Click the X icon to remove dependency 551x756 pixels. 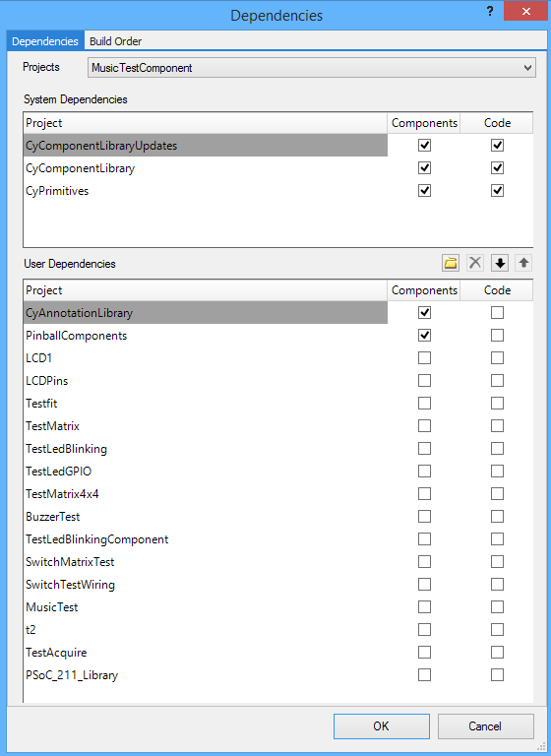(x=475, y=263)
